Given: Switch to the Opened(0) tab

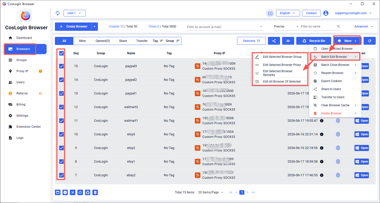Looking at the screenshot, I should 103,41.
